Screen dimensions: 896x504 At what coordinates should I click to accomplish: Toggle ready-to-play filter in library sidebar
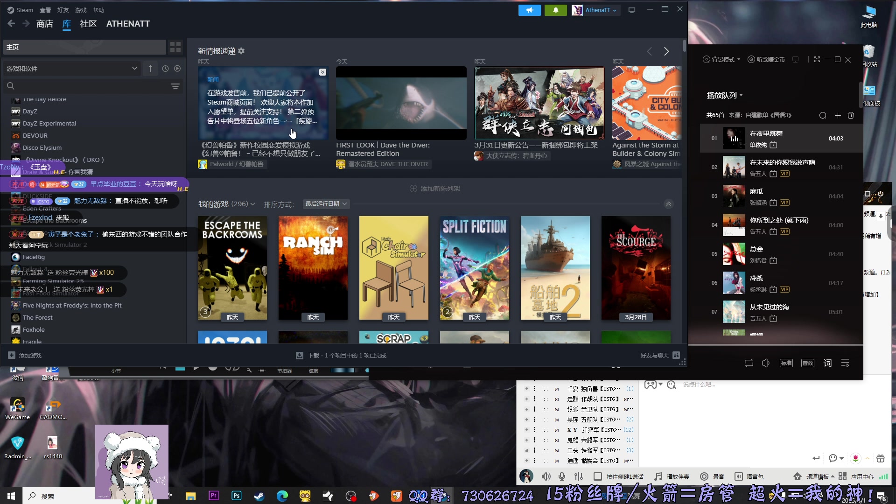(177, 69)
